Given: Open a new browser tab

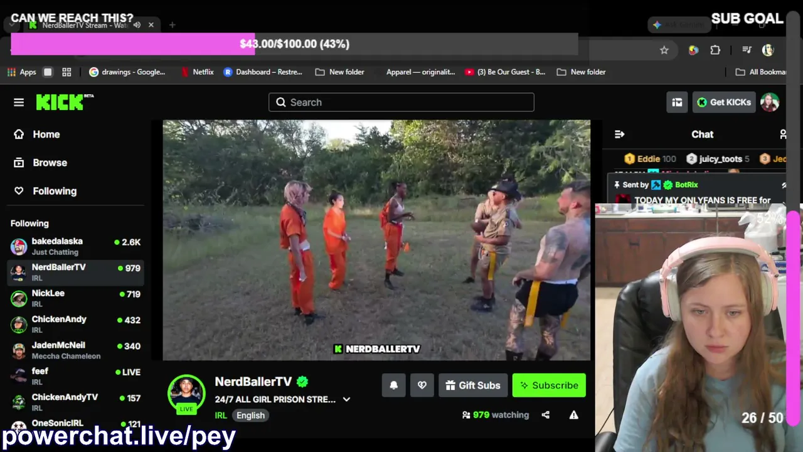Looking at the screenshot, I should click(x=172, y=25).
